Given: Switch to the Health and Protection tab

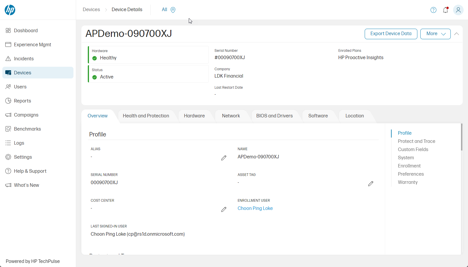Looking at the screenshot, I should (146, 116).
